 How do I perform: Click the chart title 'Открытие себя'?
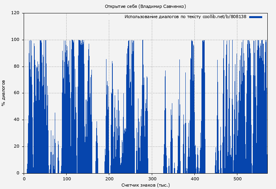121,6
